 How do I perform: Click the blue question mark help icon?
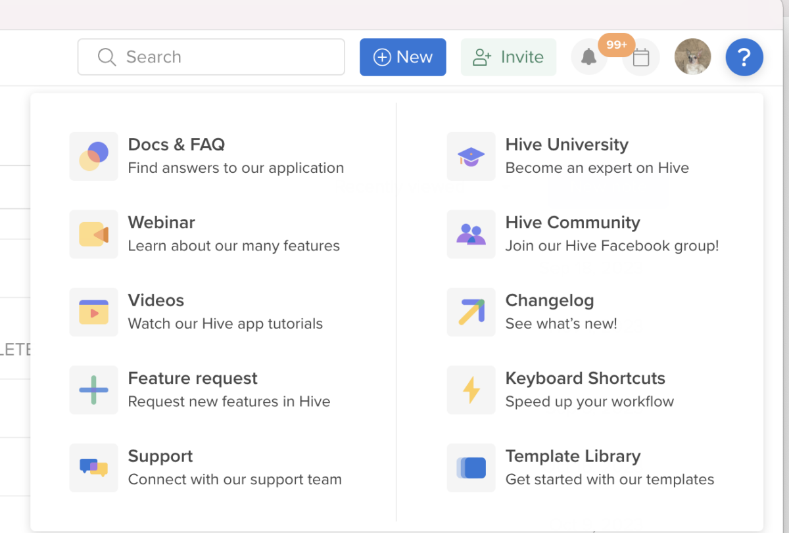point(744,57)
